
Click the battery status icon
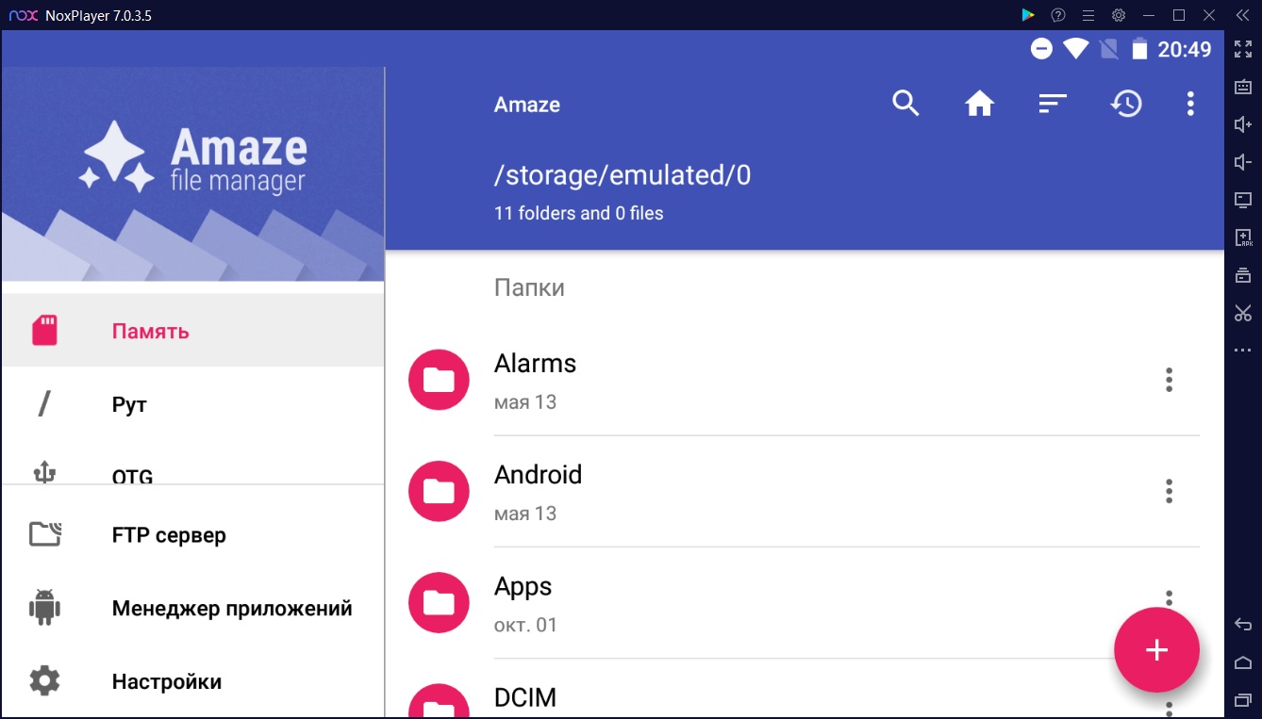[x=1140, y=49]
